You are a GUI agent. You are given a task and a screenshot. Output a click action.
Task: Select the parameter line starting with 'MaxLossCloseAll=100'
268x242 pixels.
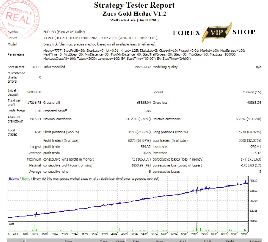click(x=117, y=59)
